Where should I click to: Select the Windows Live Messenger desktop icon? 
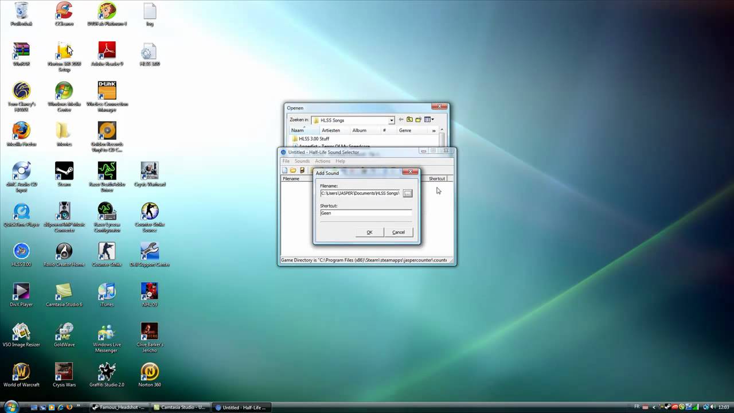point(107,337)
